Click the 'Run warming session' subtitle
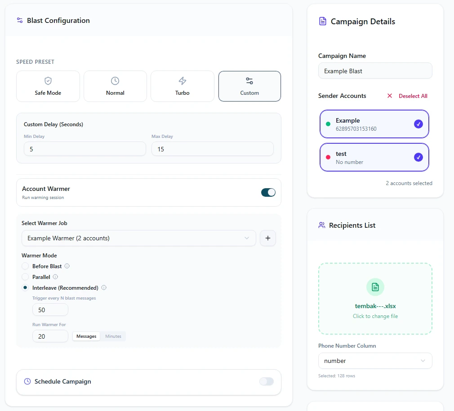Image resolution: width=454 pixels, height=411 pixels. point(43,198)
